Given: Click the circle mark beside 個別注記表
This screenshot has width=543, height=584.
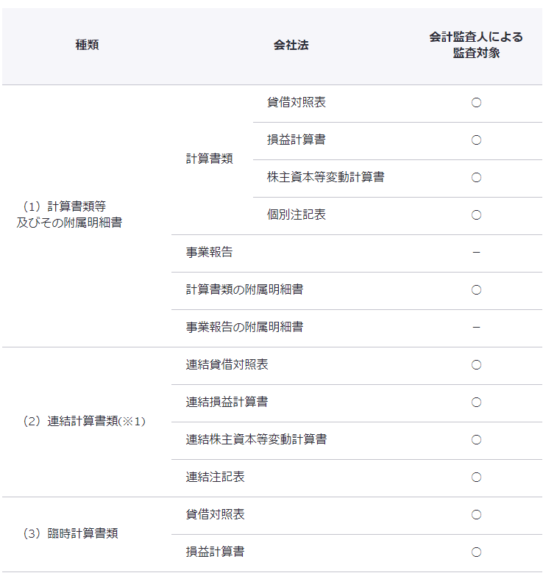Looking at the screenshot, I should (x=476, y=215).
